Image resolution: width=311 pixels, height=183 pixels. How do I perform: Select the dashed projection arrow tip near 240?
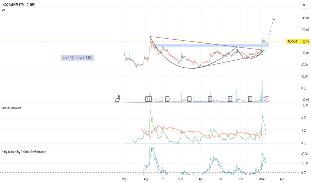click(274, 19)
